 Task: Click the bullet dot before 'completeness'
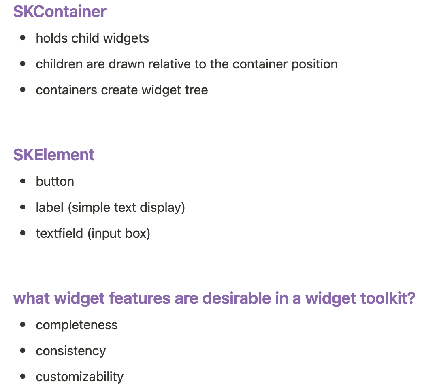pos(23,325)
